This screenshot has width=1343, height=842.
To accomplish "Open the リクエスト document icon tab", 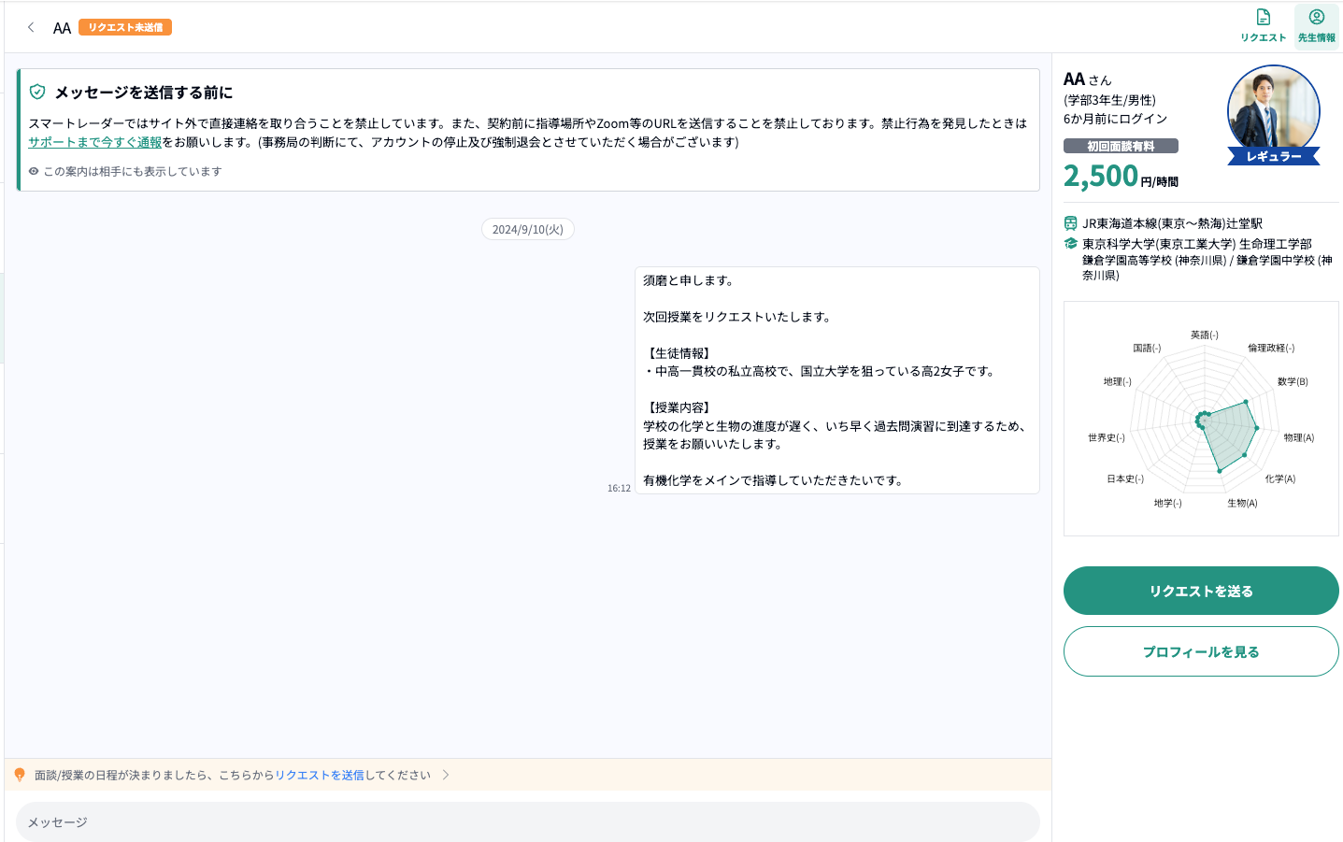I will point(1263,25).
